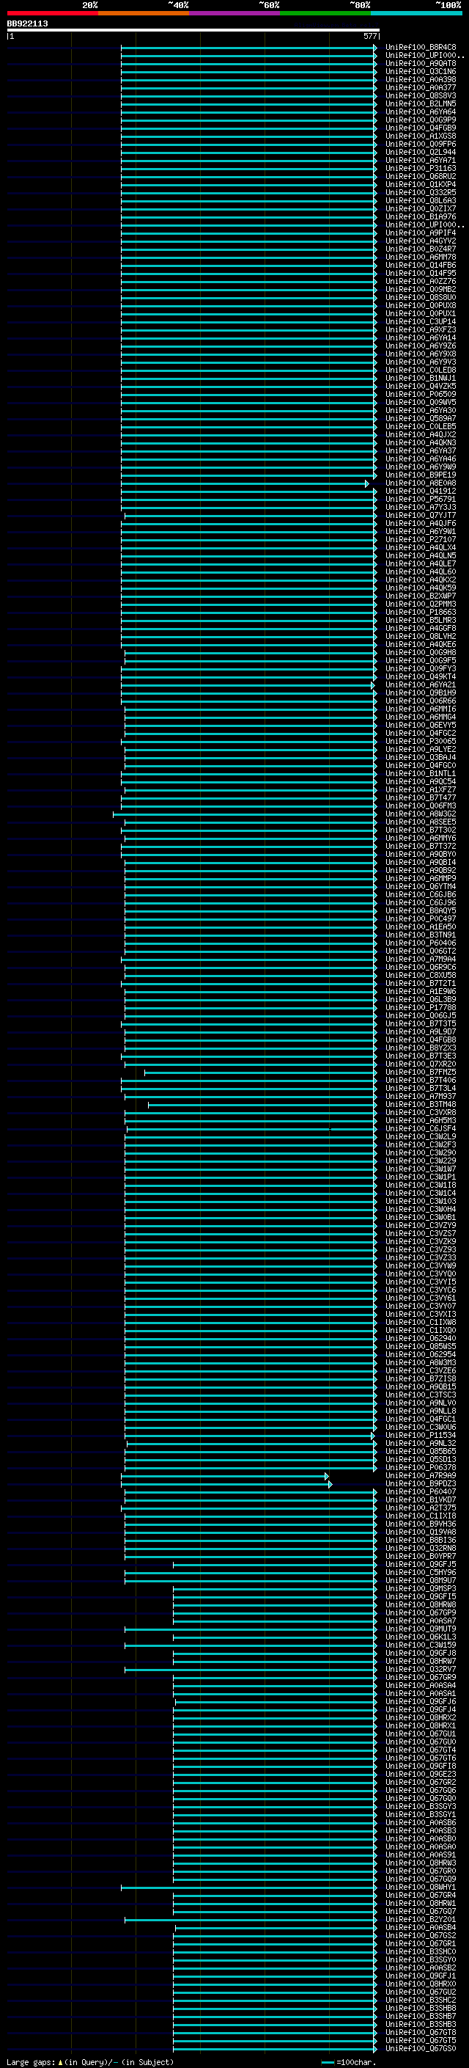Select hit label UniRef100_A7R9A9

(x=421, y=1475)
